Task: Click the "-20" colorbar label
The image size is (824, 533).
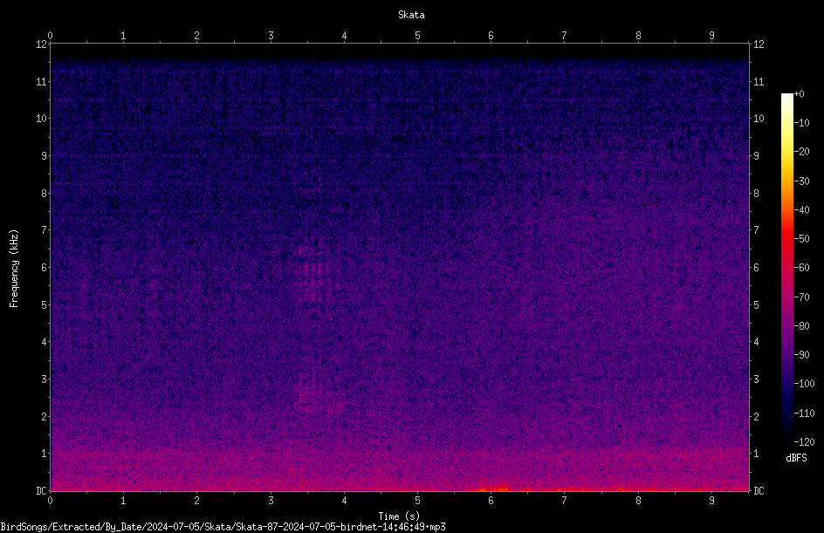Action: [x=802, y=152]
